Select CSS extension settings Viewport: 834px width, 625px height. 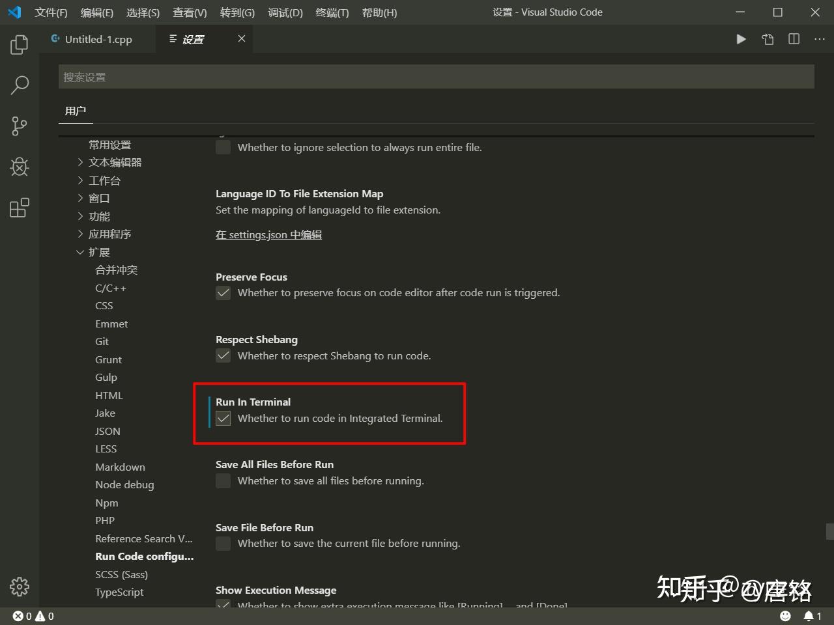(x=104, y=305)
